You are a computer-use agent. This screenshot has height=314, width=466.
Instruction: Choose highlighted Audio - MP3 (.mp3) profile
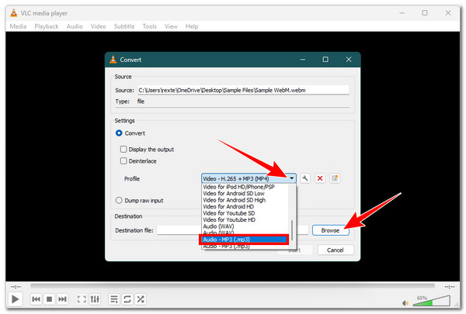click(x=244, y=240)
